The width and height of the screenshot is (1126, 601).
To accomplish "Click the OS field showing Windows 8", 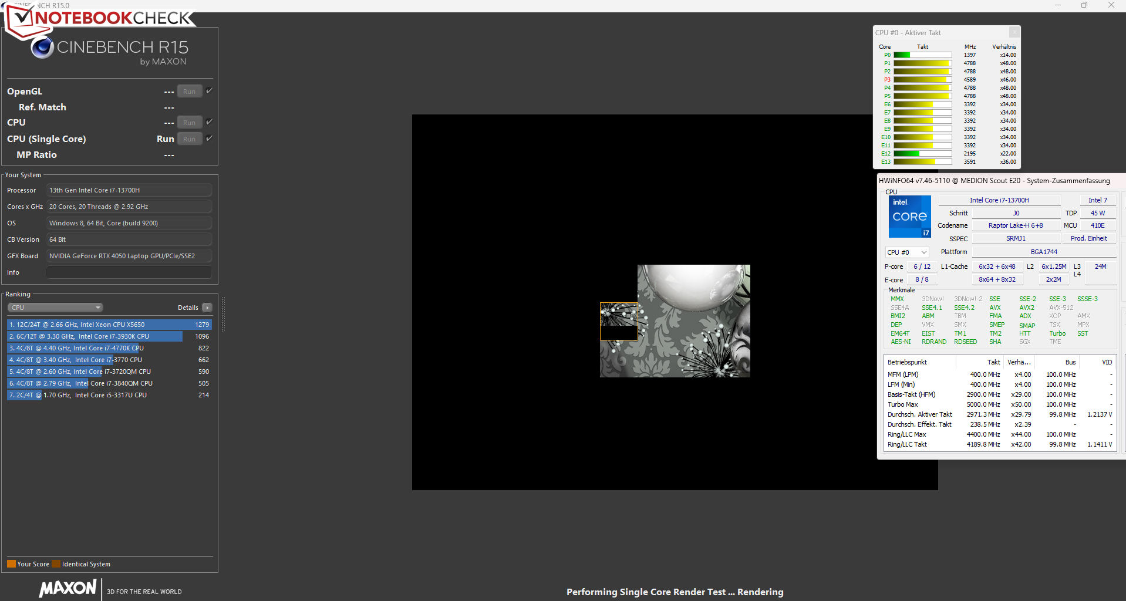I will point(129,223).
